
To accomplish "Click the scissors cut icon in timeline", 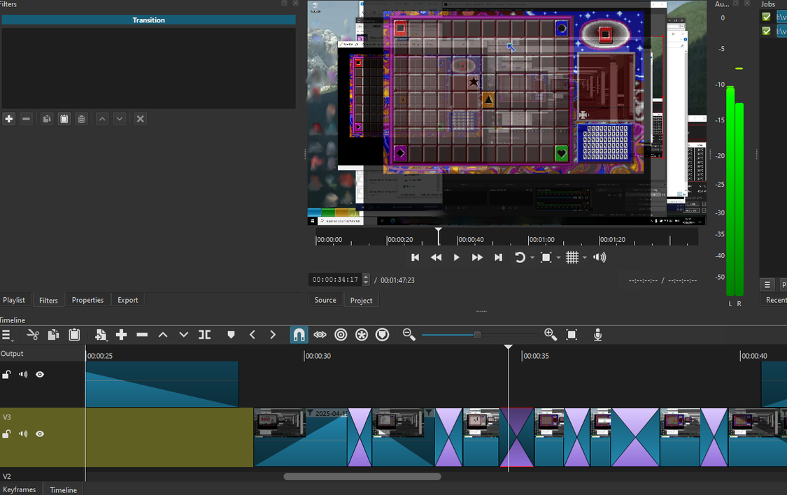I will (33, 335).
